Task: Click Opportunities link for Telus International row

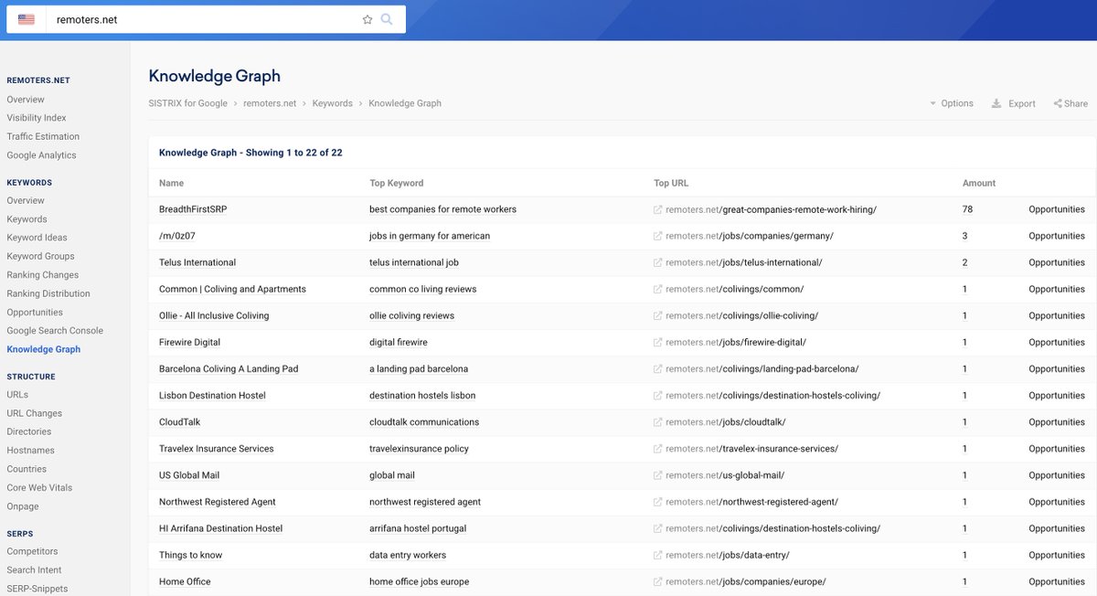Action: (1057, 262)
